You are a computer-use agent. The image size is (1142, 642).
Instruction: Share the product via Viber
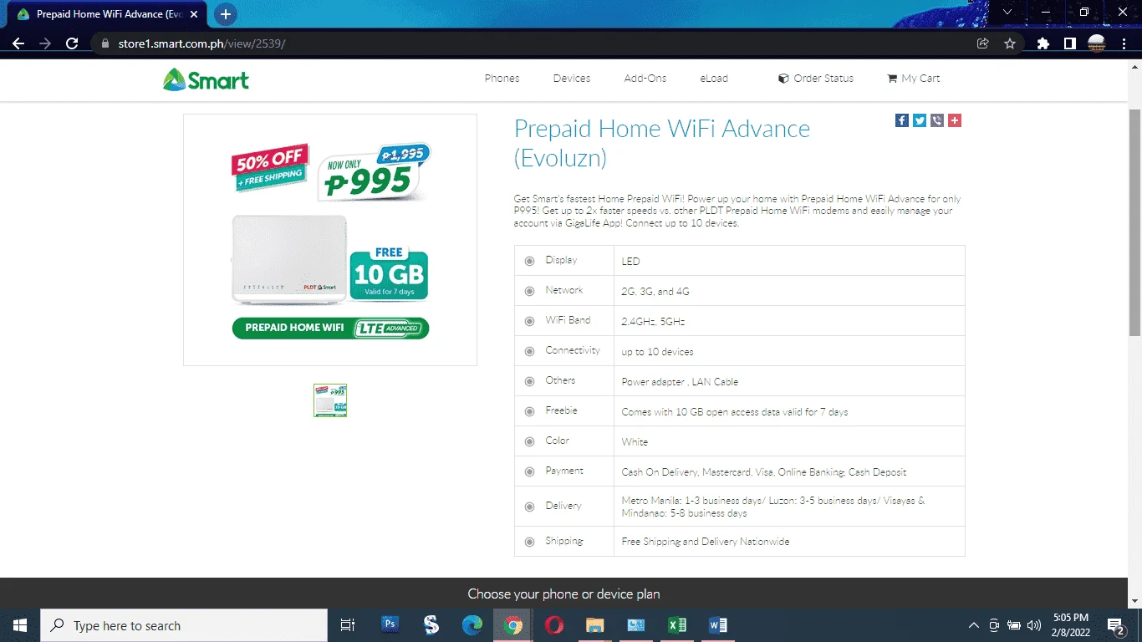click(937, 120)
